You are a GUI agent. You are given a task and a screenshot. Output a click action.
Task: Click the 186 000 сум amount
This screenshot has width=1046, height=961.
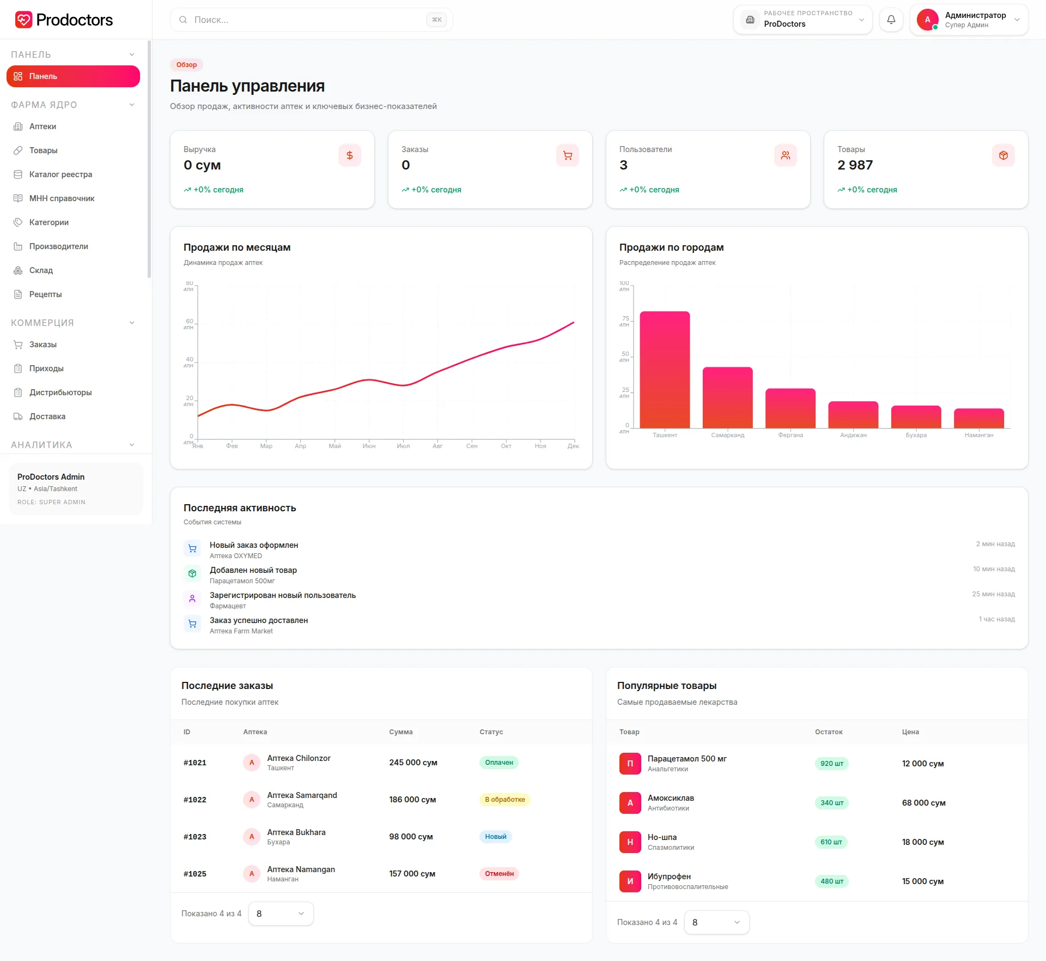point(412,800)
